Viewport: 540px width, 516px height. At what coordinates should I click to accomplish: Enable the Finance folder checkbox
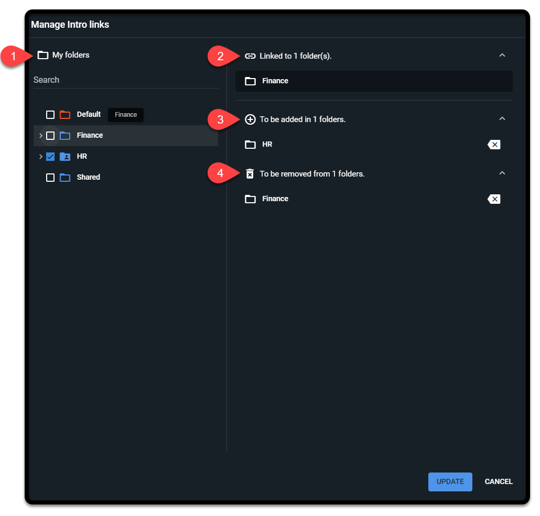(50, 136)
